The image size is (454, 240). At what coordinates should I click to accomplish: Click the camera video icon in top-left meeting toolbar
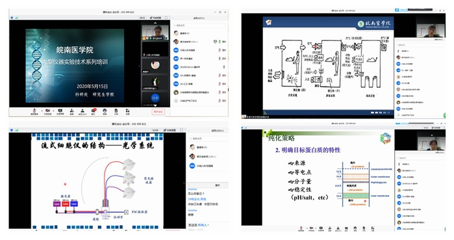pos(48,112)
